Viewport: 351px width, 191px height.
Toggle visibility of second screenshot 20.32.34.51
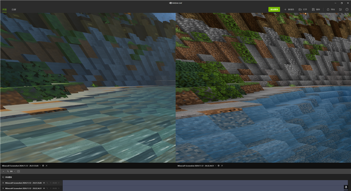coord(44,188)
